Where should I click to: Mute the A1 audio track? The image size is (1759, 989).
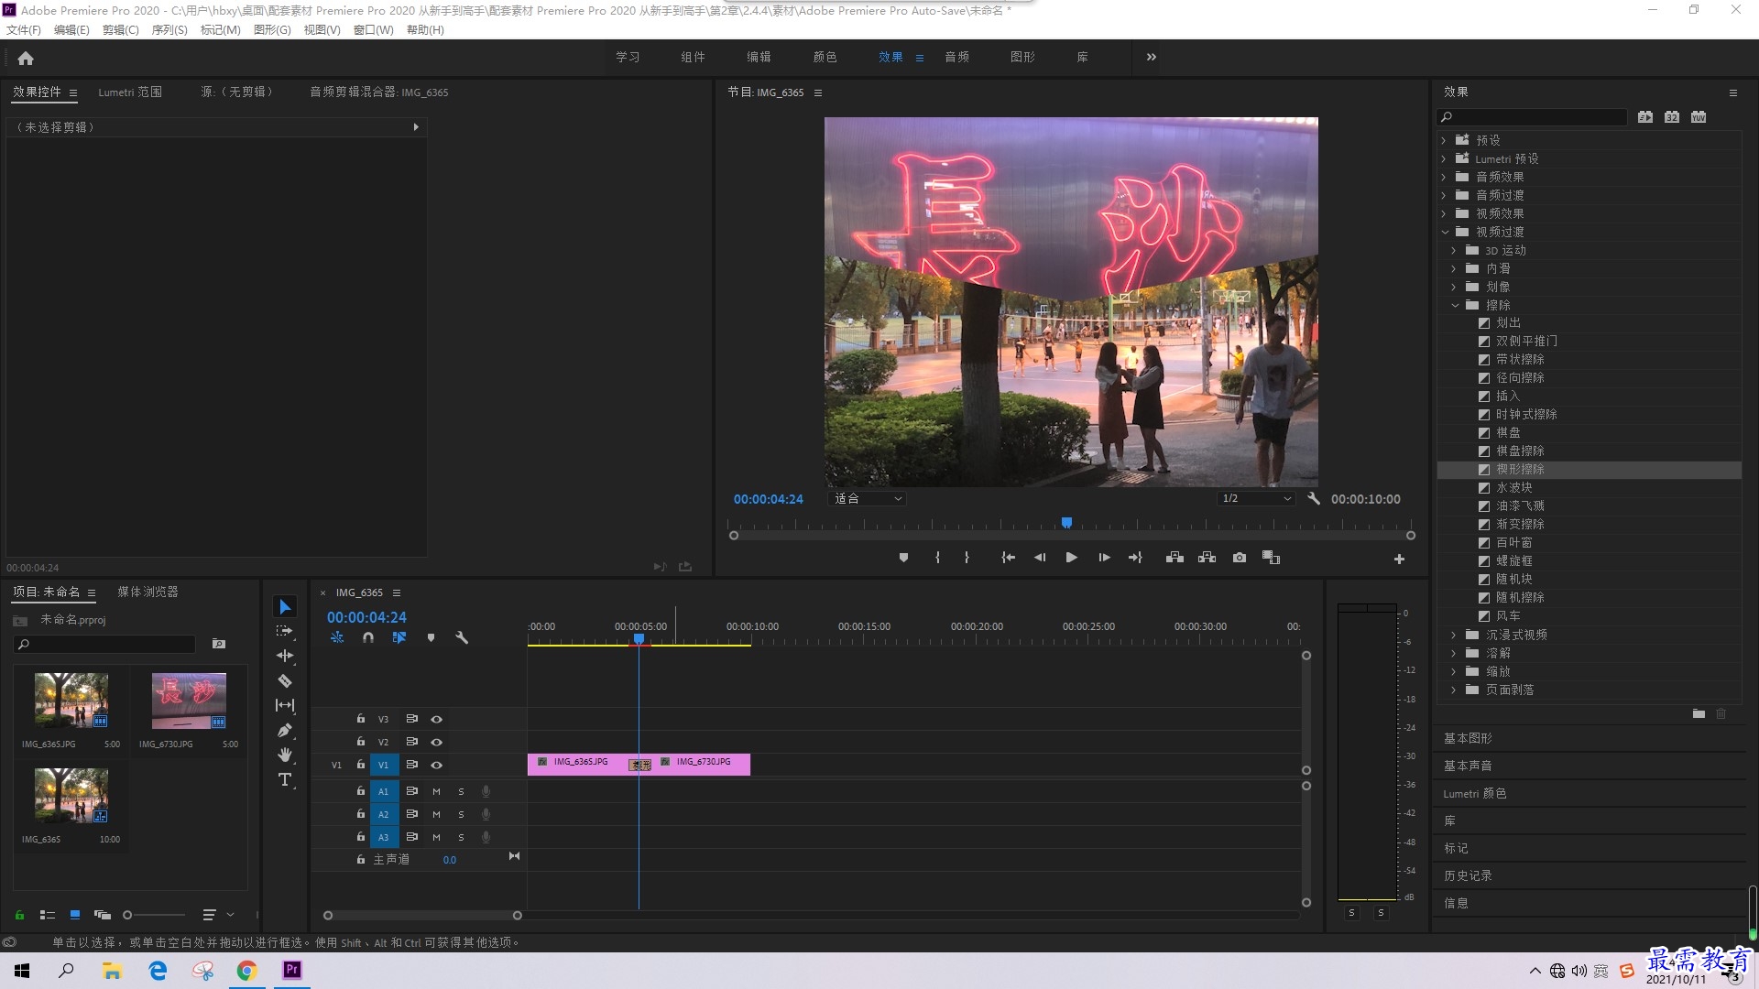pos(436,792)
